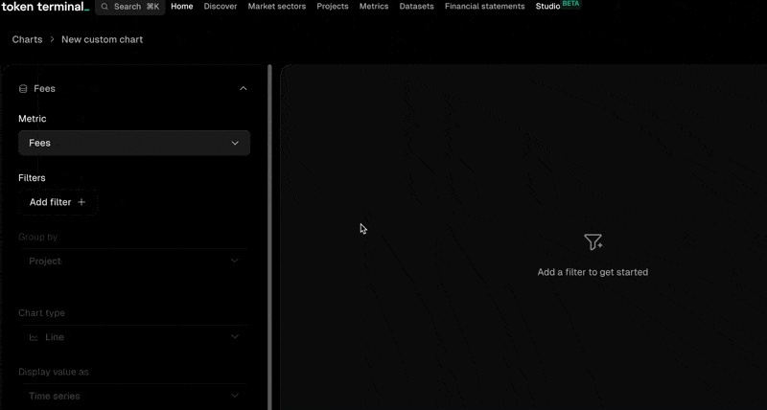The width and height of the screenshot is (767, 410).
Task: Click the BETA badge next to Studio
Action: pos(570,4)
